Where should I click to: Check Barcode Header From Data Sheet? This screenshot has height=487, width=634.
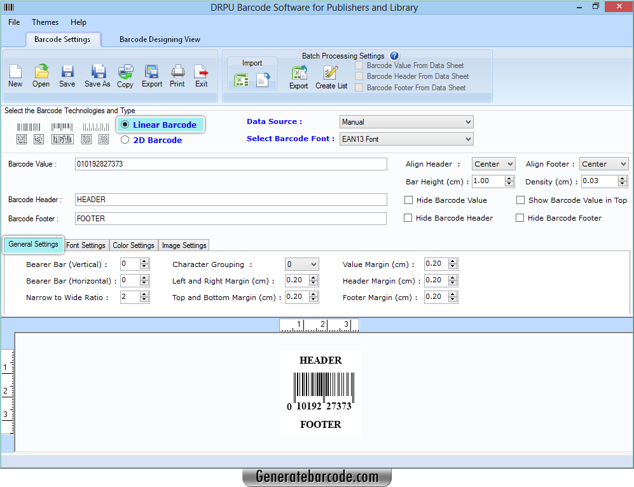[x=359, y=76]
